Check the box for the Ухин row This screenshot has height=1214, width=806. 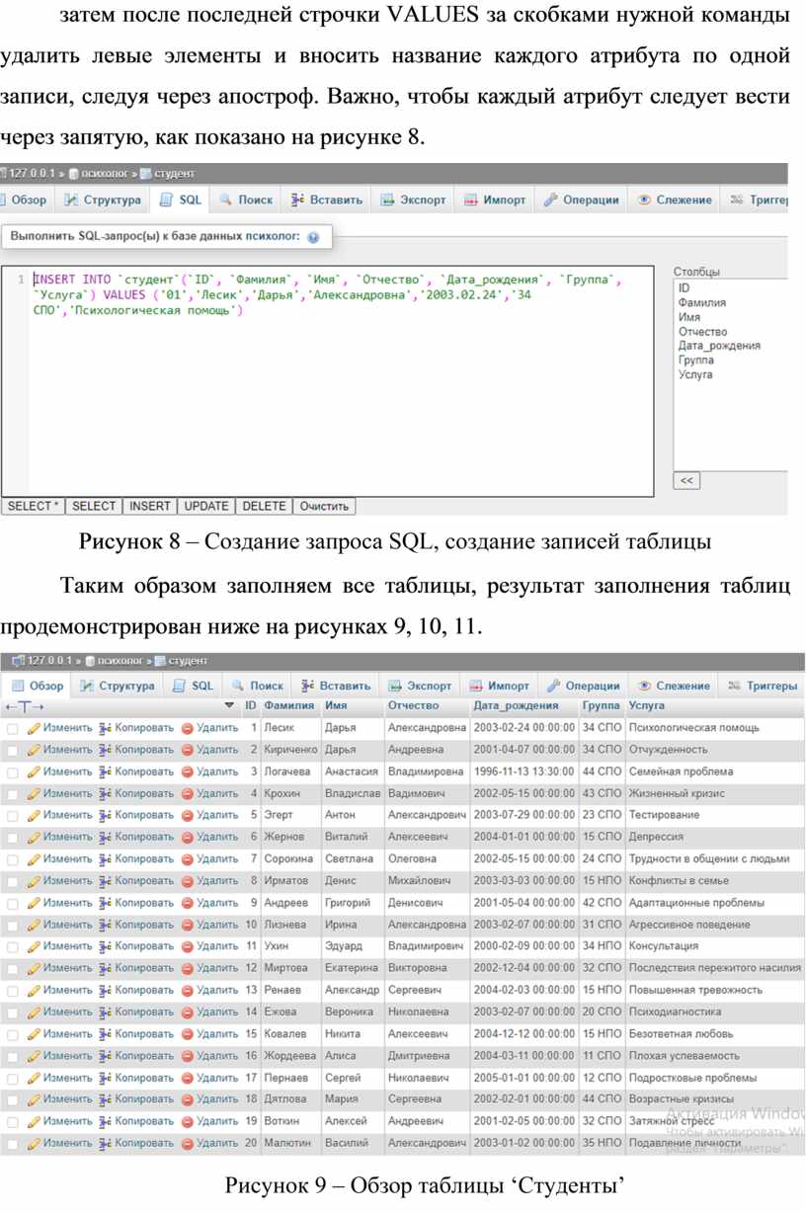(13, 946)
